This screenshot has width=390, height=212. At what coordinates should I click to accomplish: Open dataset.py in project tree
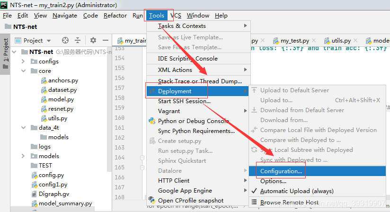click(62, 90)
